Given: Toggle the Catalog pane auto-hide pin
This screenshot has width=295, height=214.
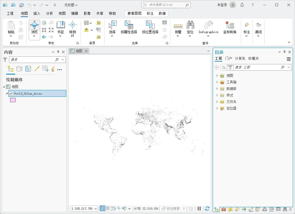Looking at the screenshot, I should 284,52.
